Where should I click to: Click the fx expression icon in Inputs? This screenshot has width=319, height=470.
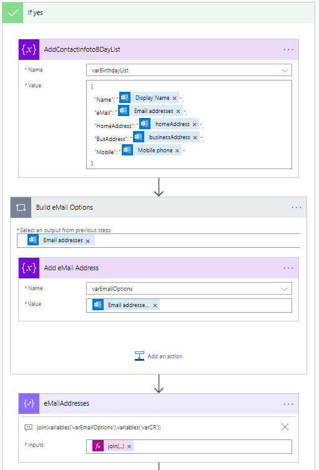pos(98,446)
